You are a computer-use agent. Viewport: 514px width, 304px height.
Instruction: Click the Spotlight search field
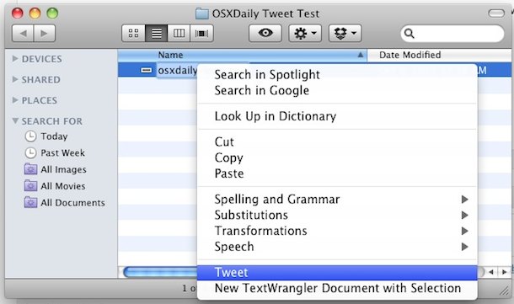[452, 33]
